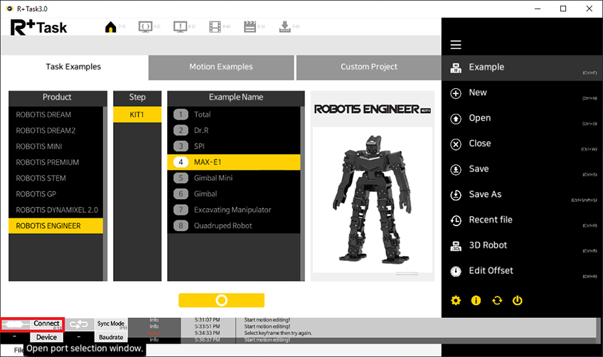Select Edit Offset in side menu
This screenshot has width=603, height=357.
click(x=491, y=271)
